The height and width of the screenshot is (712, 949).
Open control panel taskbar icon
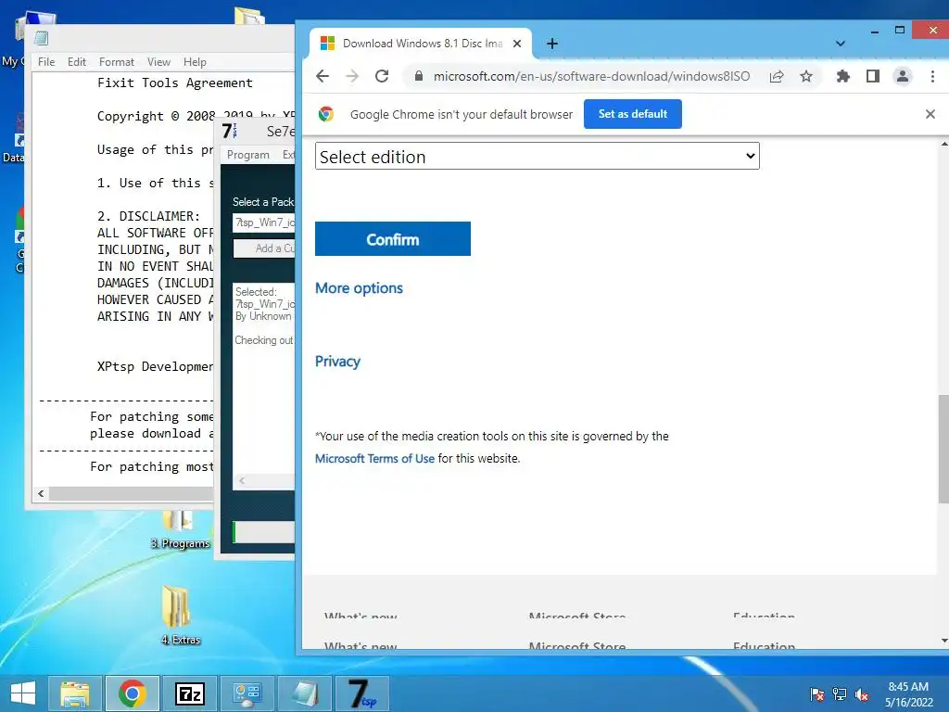(x=247, y=693)
